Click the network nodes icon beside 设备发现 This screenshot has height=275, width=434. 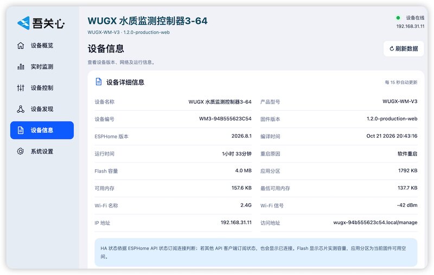[21, 109]
